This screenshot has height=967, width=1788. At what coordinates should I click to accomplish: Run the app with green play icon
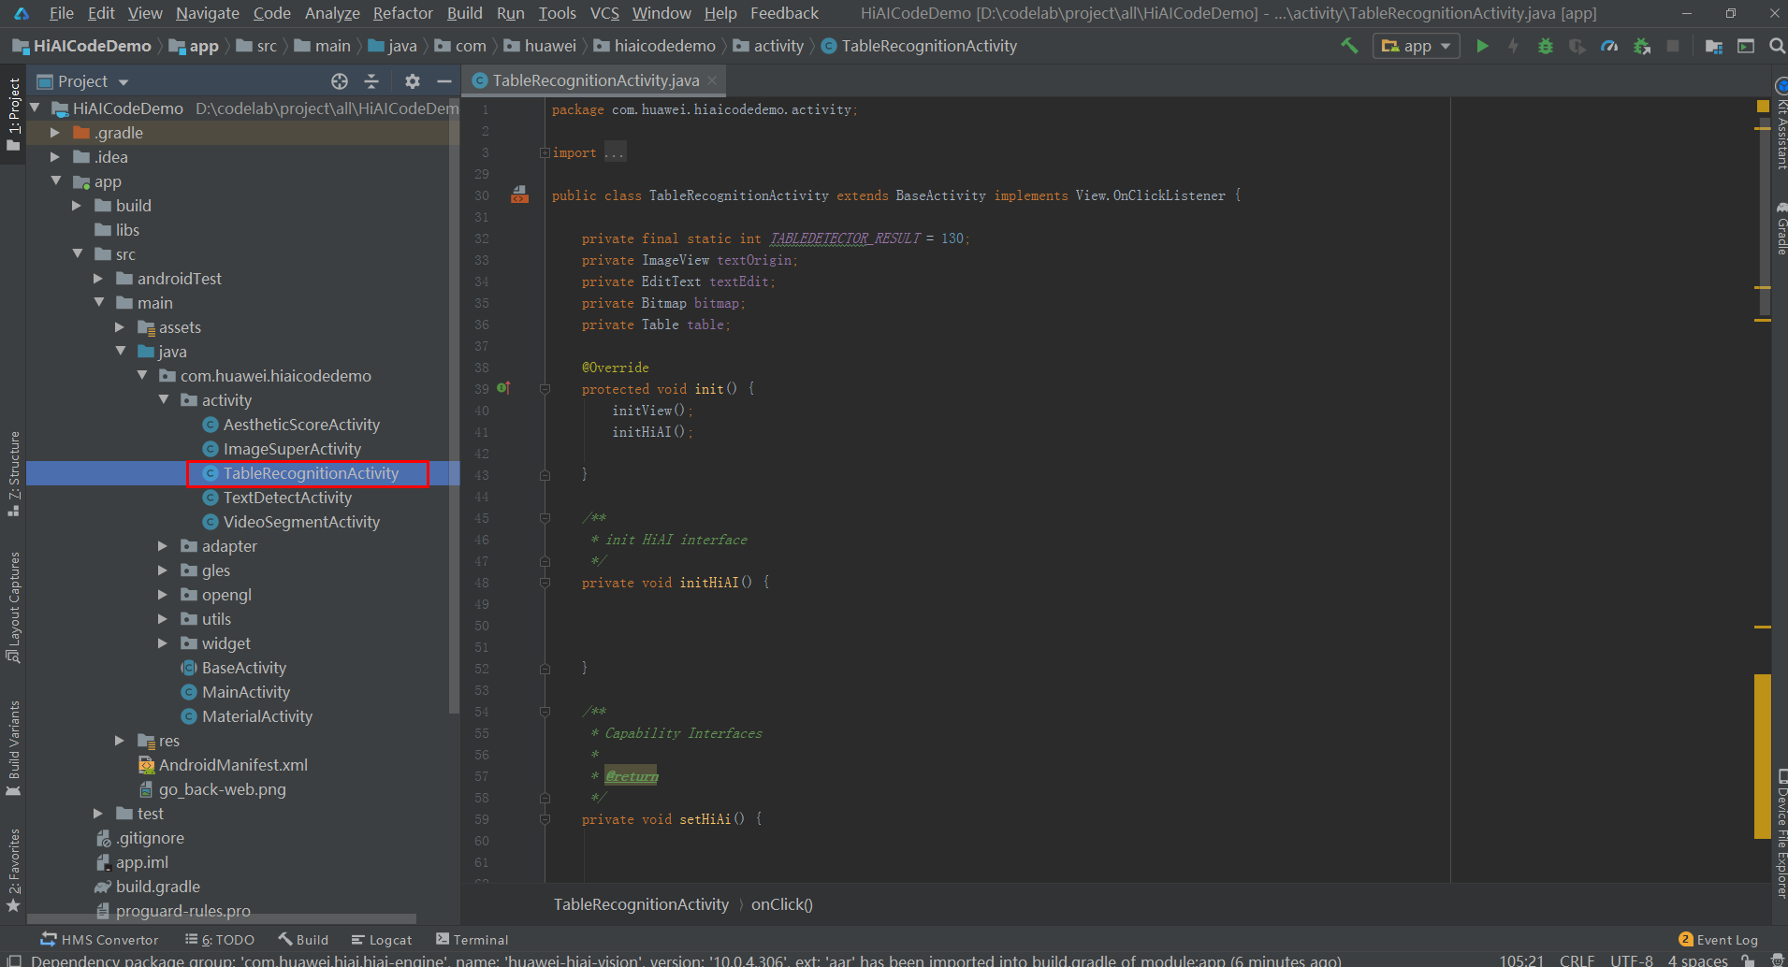(x=1482, y=46)
